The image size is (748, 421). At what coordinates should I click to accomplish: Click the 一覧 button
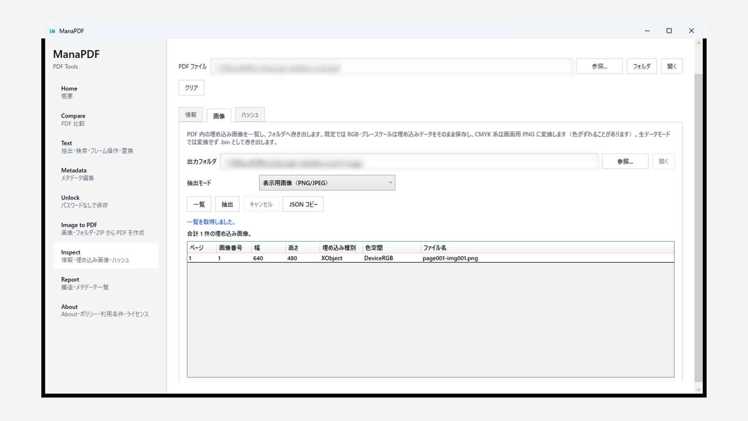199,204
